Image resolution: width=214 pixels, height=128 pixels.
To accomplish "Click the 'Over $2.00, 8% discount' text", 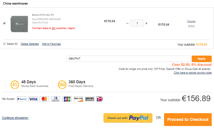I will [192, 65].
